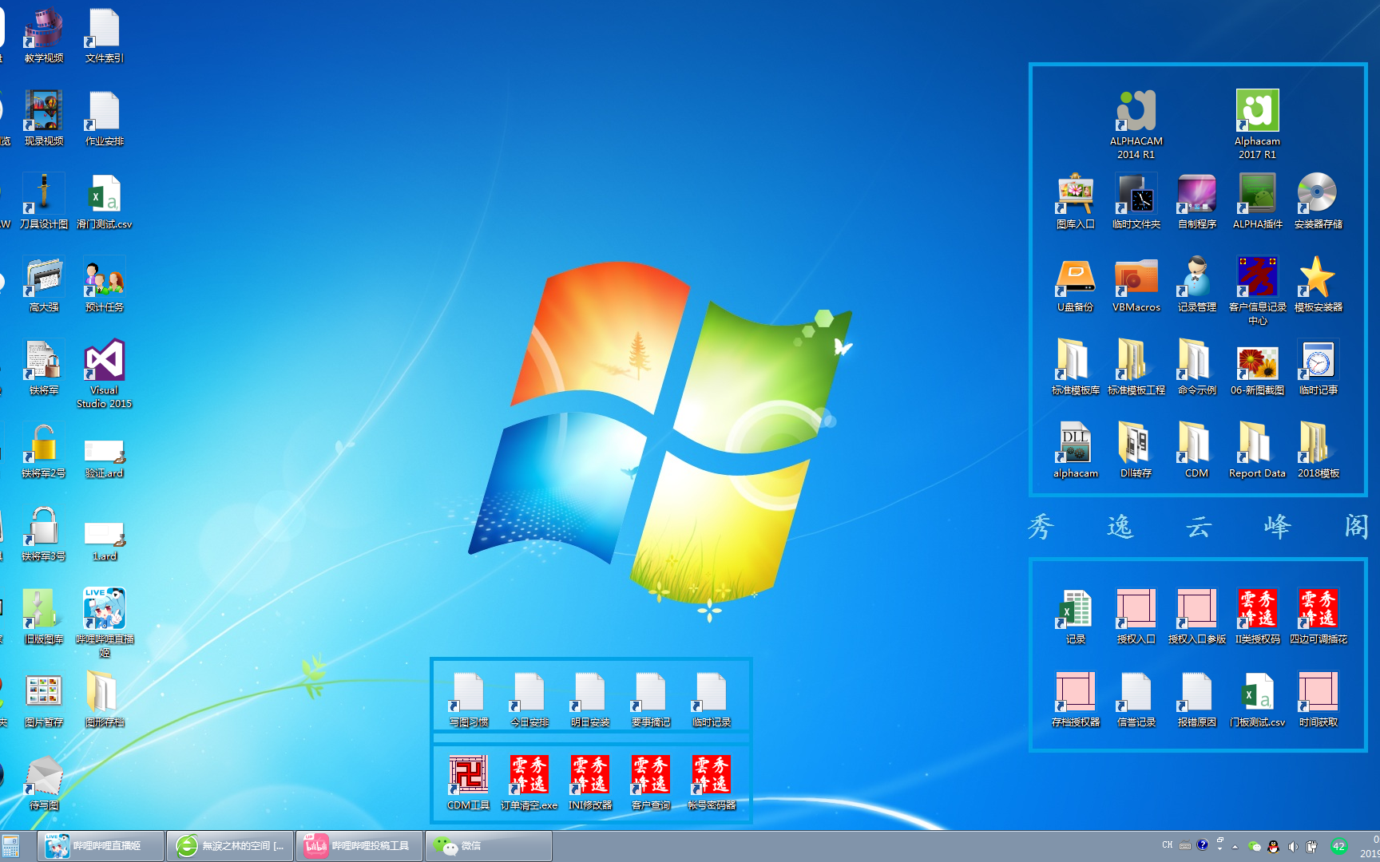
Task: Click the 帐号密码器 icon
Action: (711, 782)
